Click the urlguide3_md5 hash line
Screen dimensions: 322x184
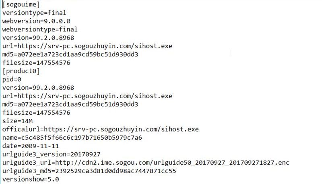89,171
